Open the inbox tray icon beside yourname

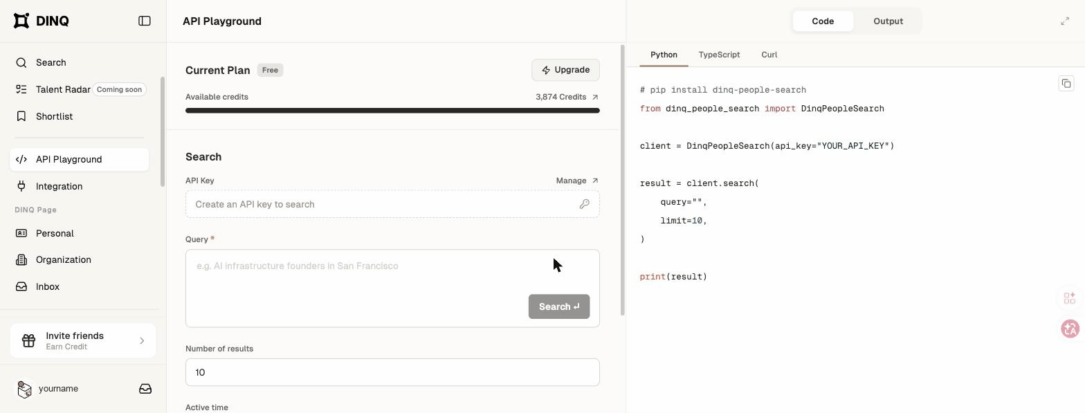pos(145,389)
